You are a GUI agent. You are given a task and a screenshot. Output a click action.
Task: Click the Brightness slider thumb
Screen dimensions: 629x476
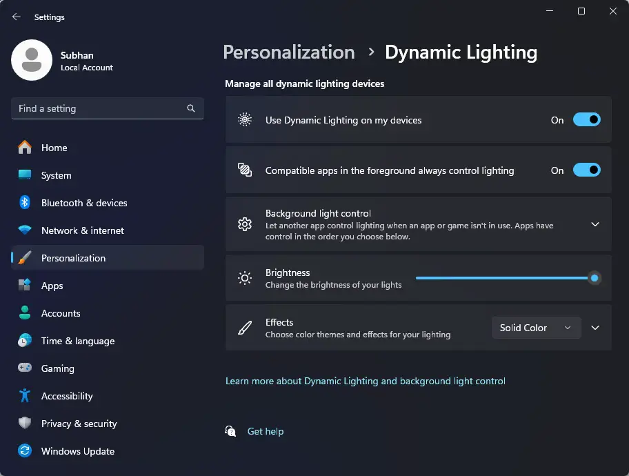coord(595,278)
